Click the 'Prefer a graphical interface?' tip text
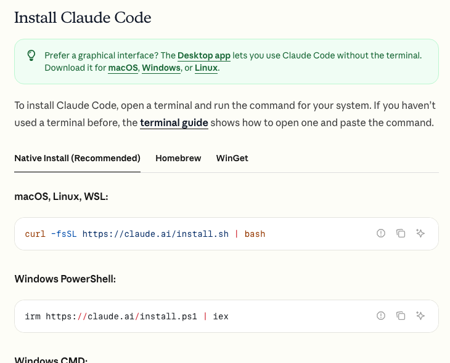This screenshot has height=363, width=450. 233,62
